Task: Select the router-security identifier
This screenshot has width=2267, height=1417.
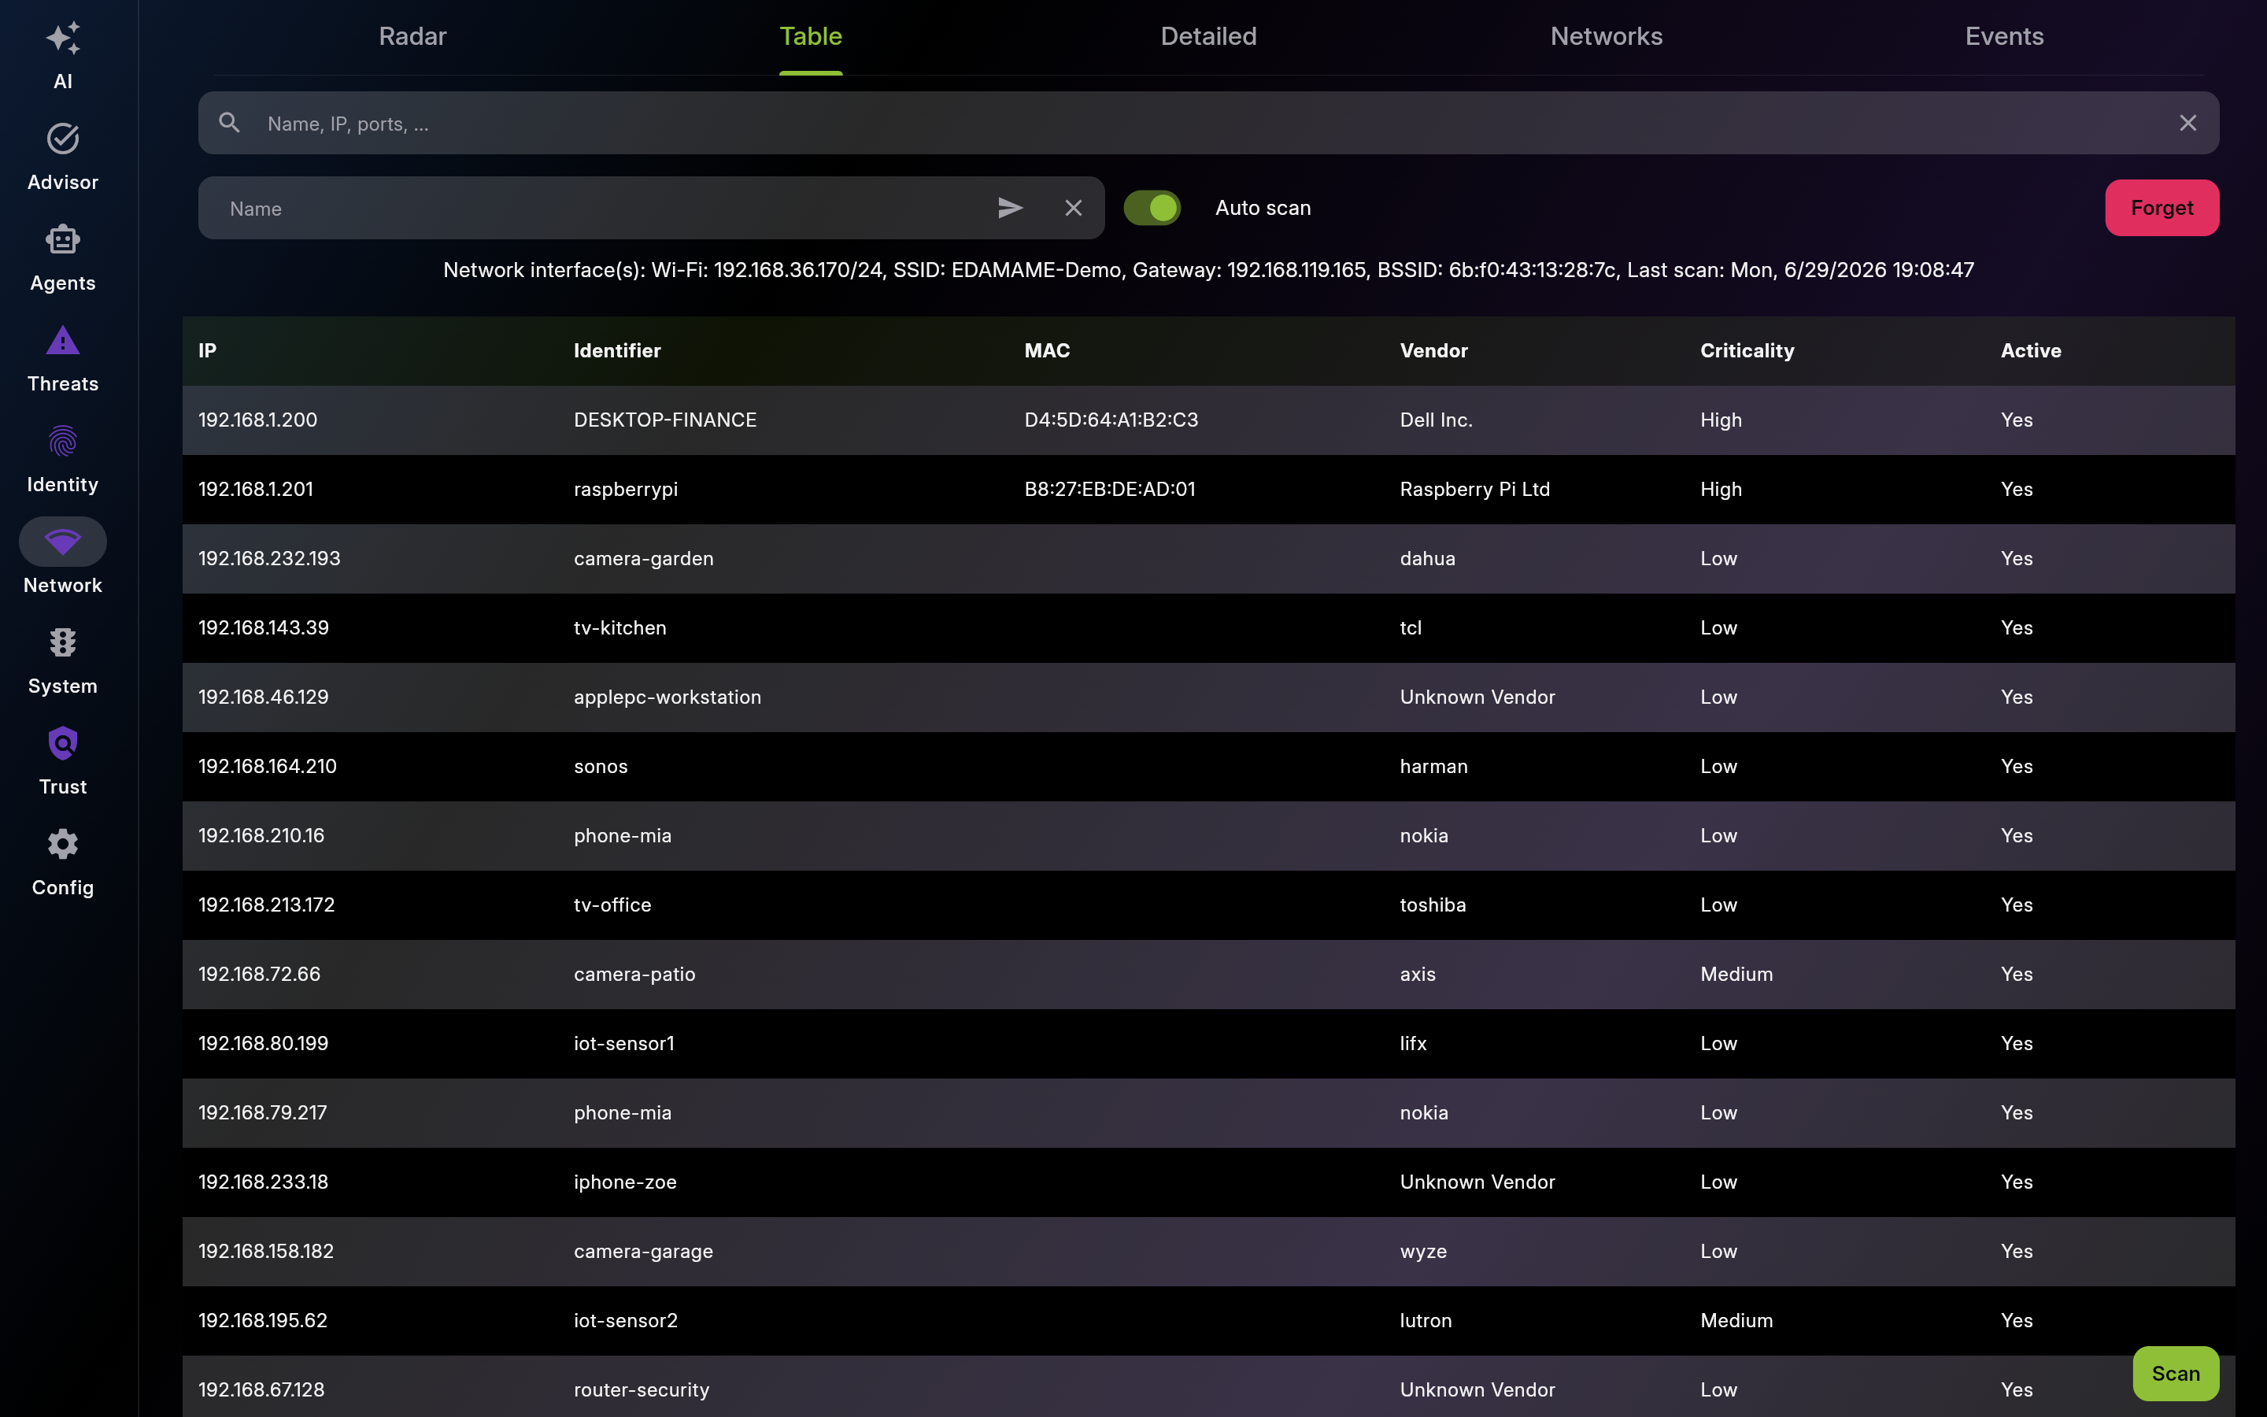Action: tap(642, 1391)
